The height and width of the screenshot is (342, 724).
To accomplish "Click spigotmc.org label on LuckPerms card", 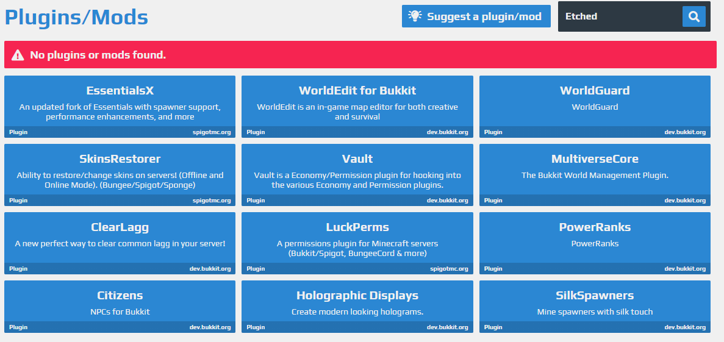I will pos(450,269).
